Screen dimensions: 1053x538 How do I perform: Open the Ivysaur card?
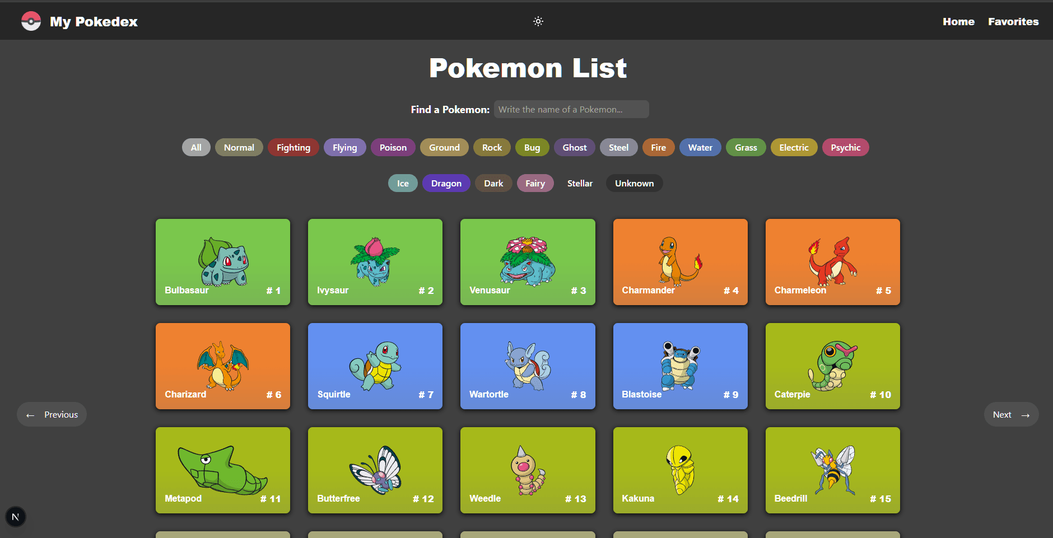point(375,262)
